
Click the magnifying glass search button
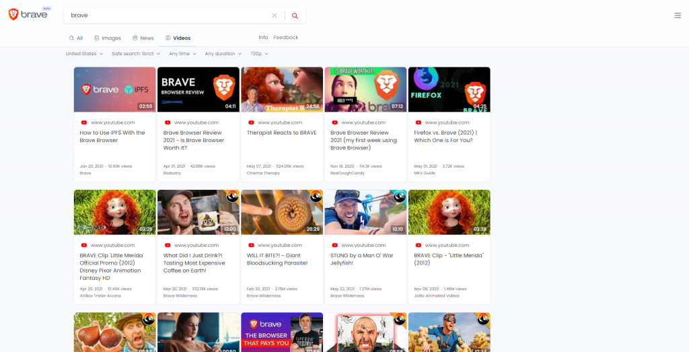pos(295,15)
